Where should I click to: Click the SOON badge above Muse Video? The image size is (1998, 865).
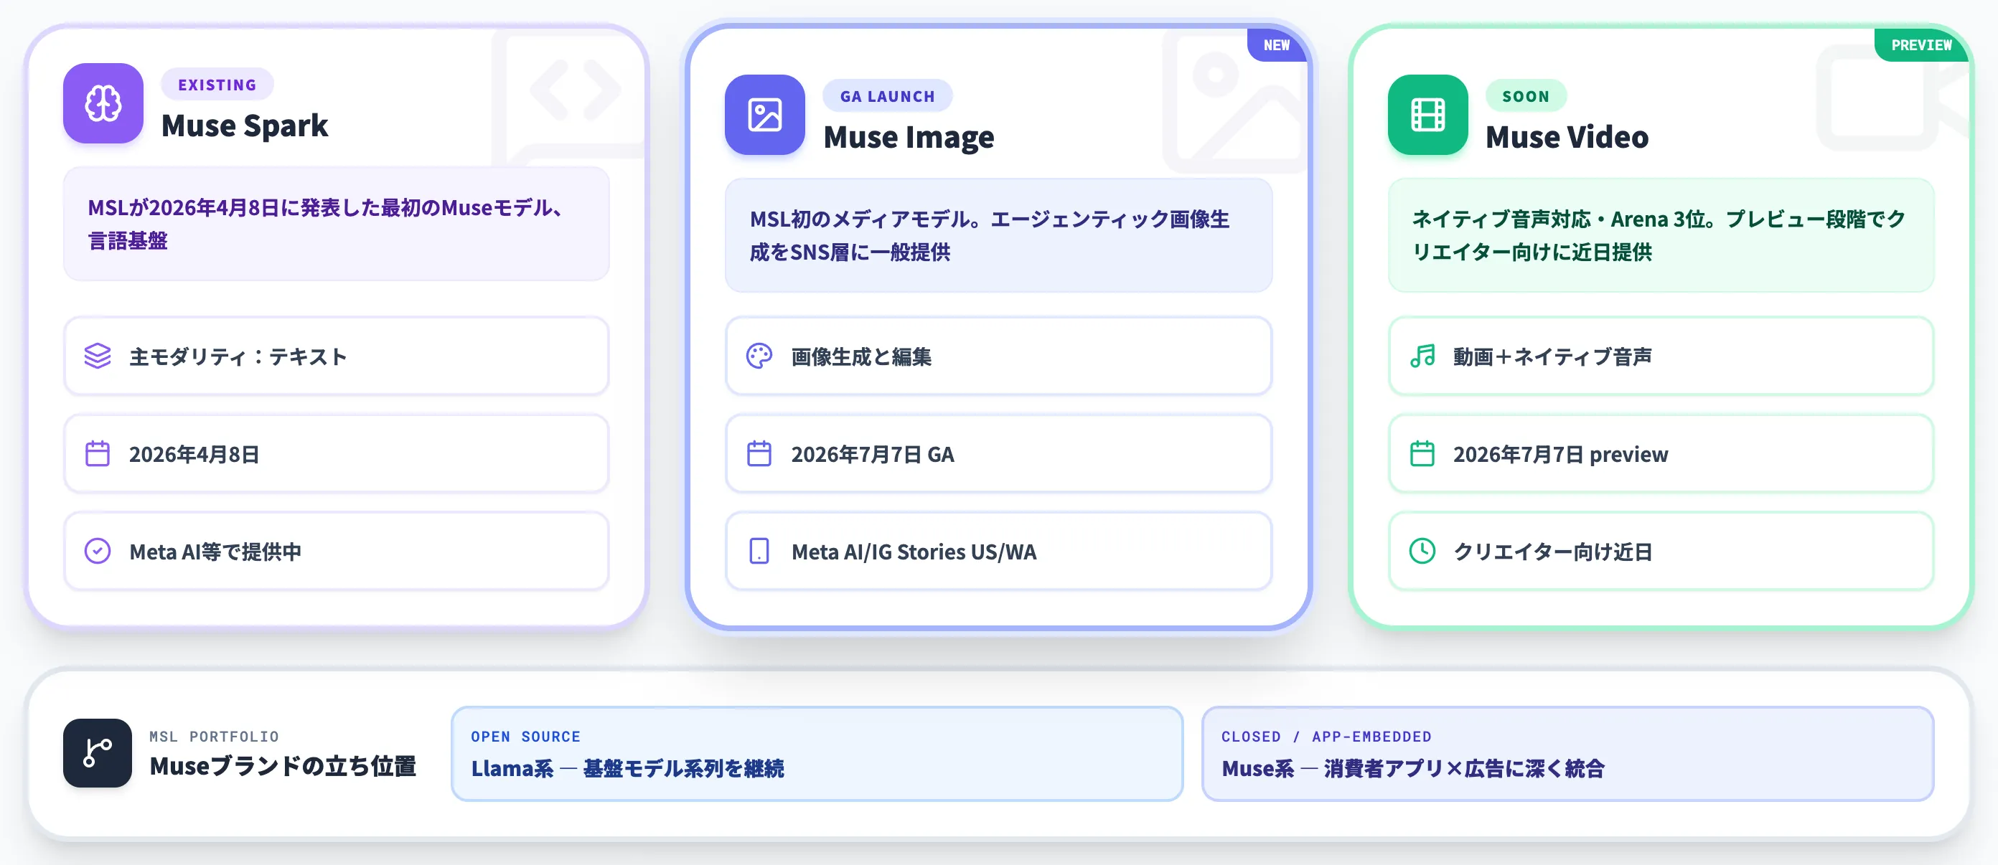point(1526,97)
